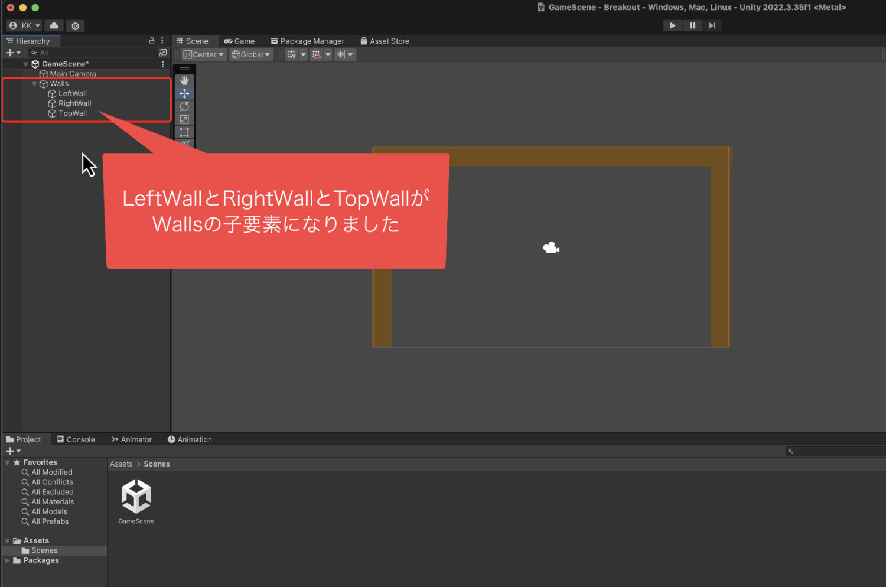Pause the game preview
This screenshot has height=587, width=886.
pyautogui.click(x=692, y=25)
